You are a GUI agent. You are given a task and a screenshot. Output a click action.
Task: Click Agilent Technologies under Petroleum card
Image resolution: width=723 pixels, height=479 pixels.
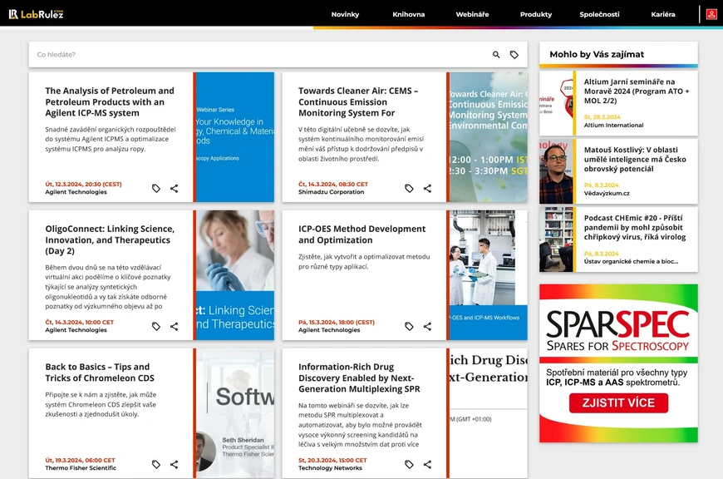[x=76, y=192]
